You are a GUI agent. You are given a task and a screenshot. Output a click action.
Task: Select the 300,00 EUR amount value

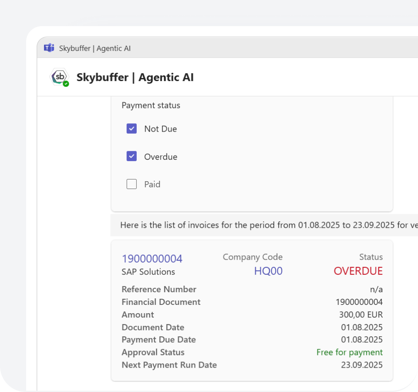click(x=361, y=314)
